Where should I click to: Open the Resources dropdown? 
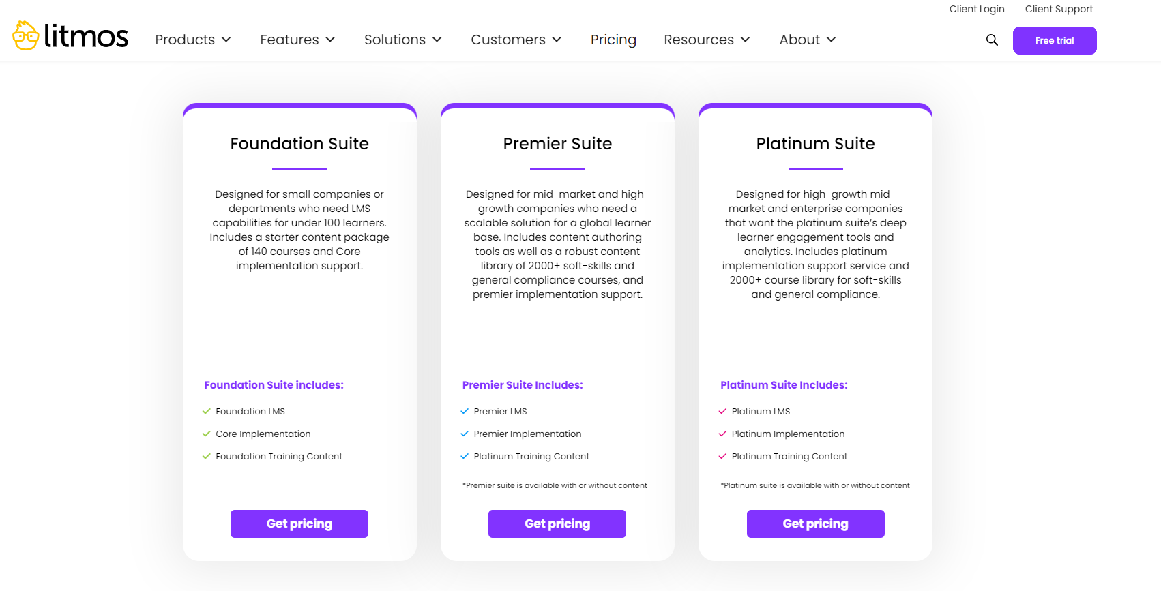707,40
